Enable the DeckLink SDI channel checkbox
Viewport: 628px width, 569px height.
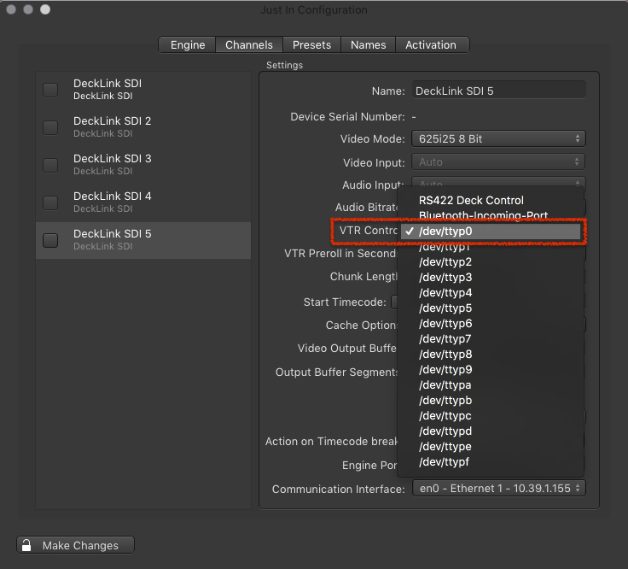click(x=50, y=90)
